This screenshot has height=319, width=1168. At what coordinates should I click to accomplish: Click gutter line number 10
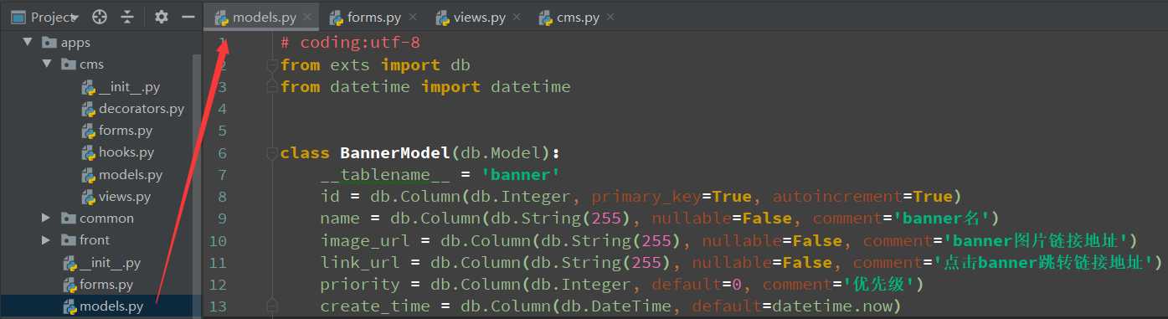(x=218, y=241)
